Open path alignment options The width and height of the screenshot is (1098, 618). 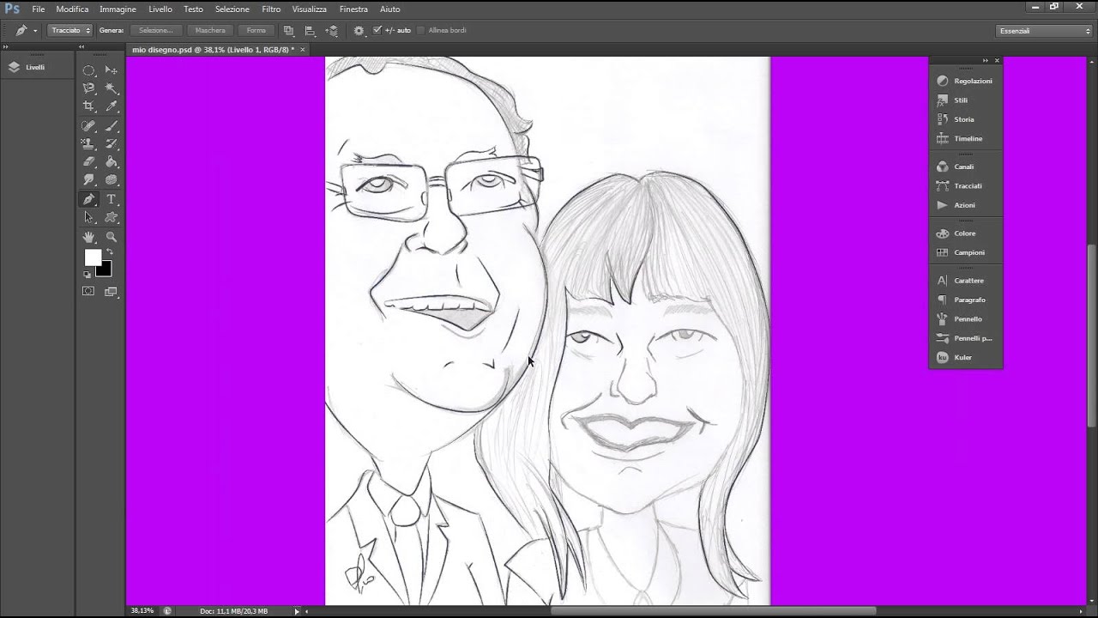point(311,30)
